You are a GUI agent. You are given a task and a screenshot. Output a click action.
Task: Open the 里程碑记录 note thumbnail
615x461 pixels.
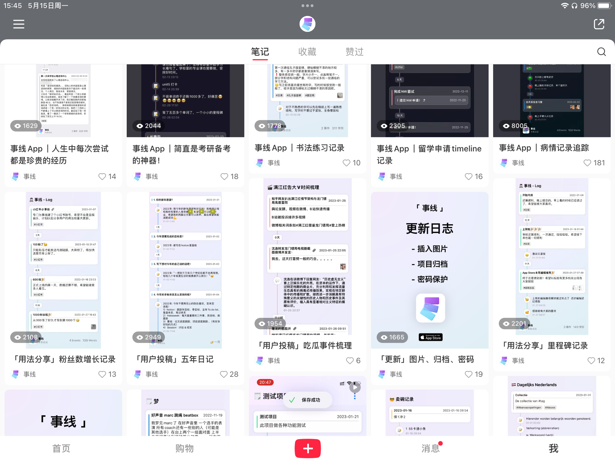coord(552,257)
